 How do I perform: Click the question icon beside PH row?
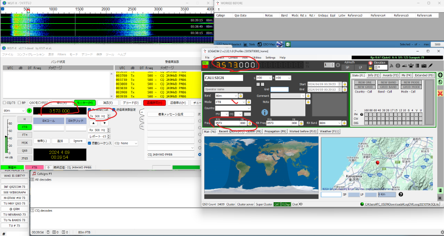tap(362, 115)
